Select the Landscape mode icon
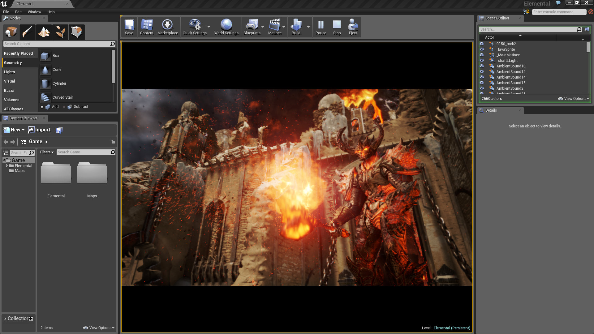 [x=44, y=32]
